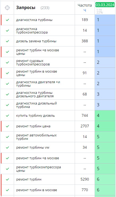Open the query "ремонт турбин"
Image resolution: width=116 pixels, height=197 pixels.
[x=29, y=179]
